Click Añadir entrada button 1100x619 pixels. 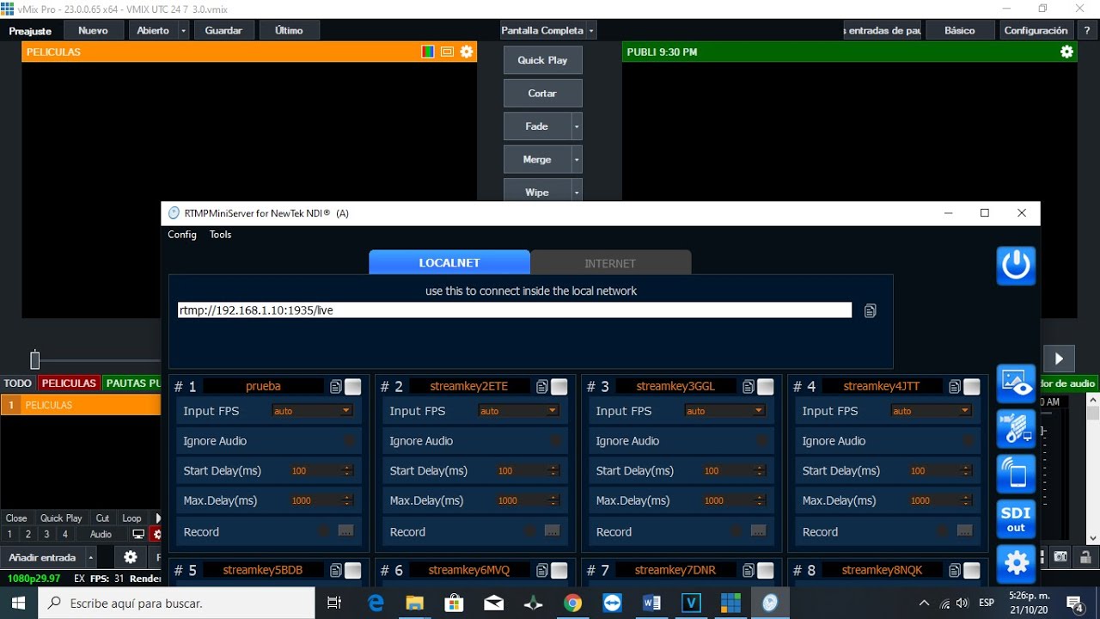click(43, 557)
